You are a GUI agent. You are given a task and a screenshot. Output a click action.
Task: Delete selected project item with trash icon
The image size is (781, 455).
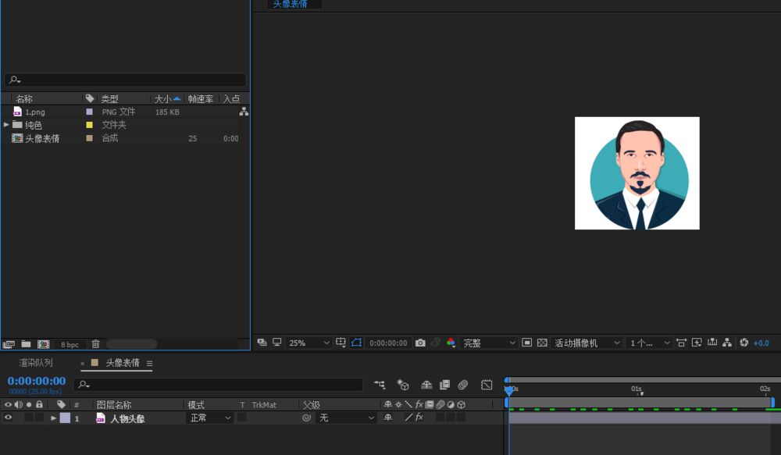tap(95, 344)
